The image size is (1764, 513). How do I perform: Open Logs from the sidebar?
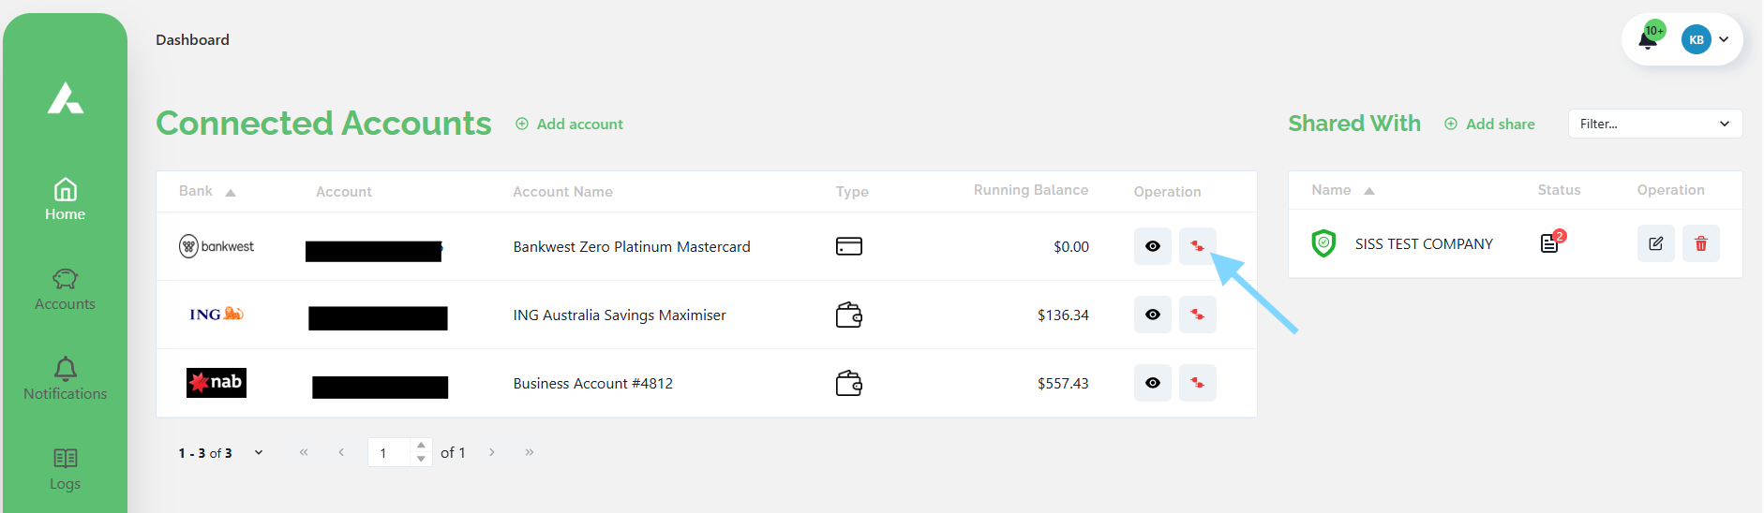click(65, 469)
